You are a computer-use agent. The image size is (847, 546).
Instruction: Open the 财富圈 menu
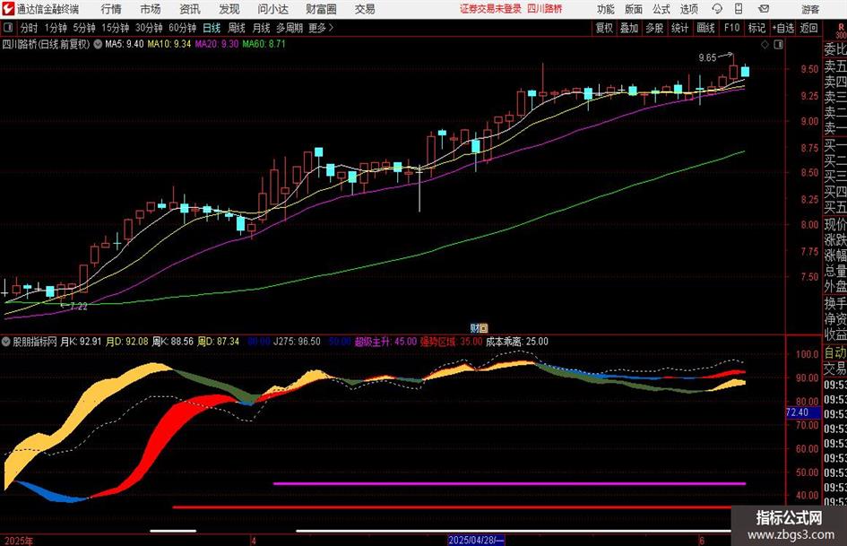321,9
